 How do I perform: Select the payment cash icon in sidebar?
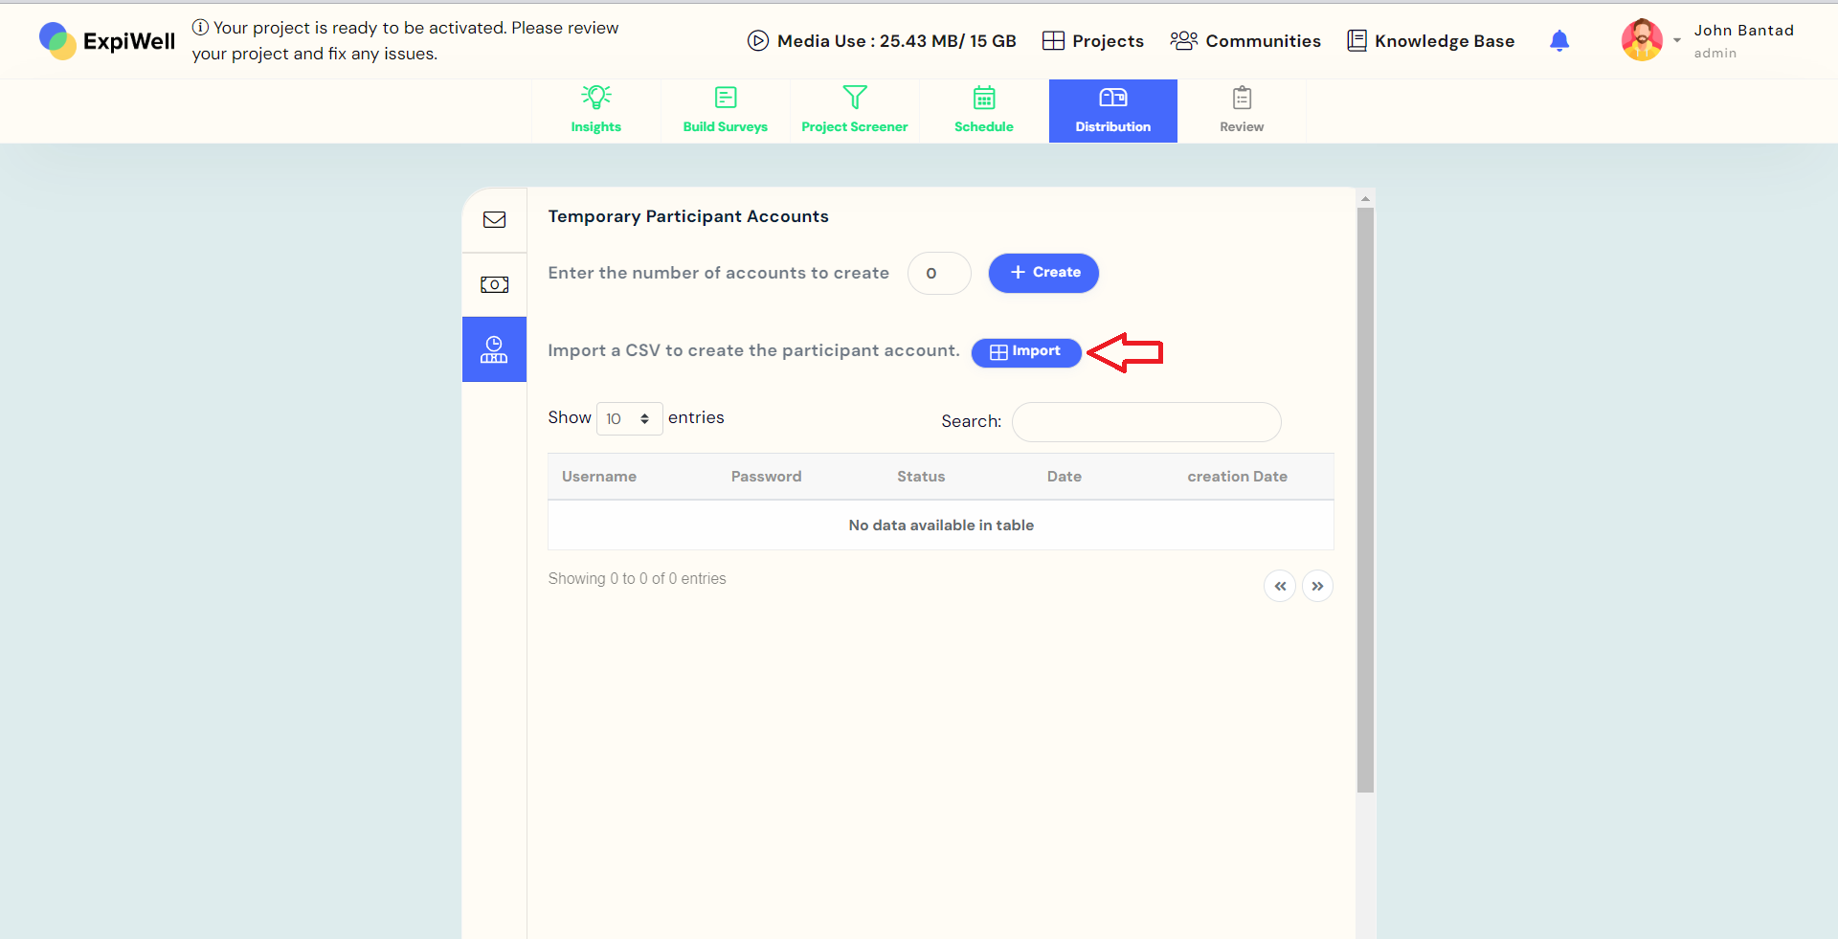coord(494,284)
